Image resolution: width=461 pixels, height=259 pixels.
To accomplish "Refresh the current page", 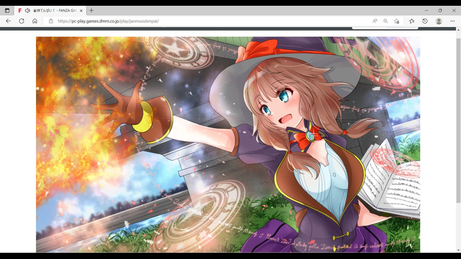I will pos(22,21).
